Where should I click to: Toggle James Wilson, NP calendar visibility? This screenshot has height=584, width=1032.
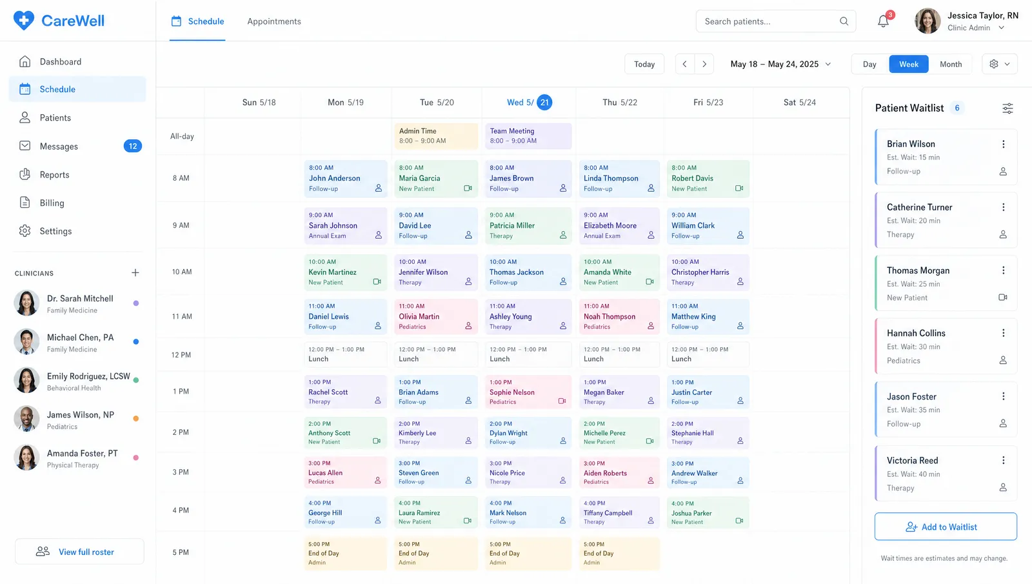point(135,419)
